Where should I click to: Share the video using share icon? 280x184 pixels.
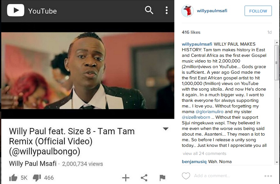(144, 177)
